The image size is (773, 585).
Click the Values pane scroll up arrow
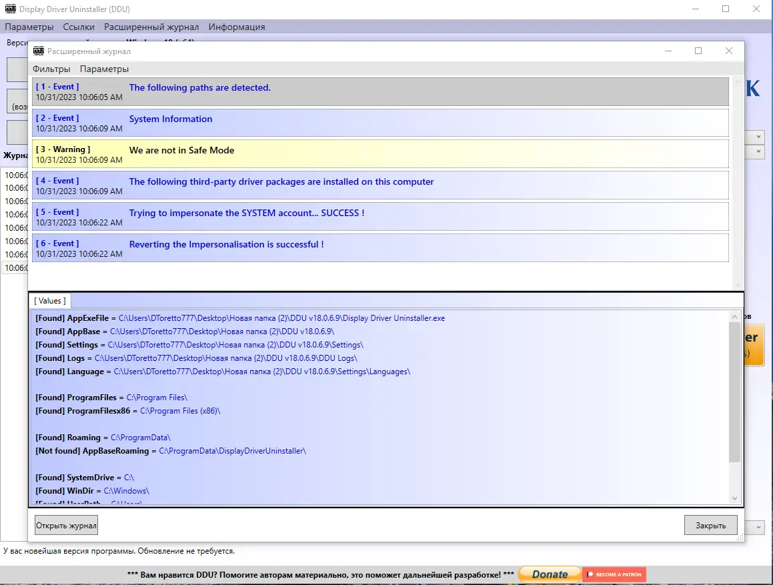pyautogui.click(x=734, y=317)
